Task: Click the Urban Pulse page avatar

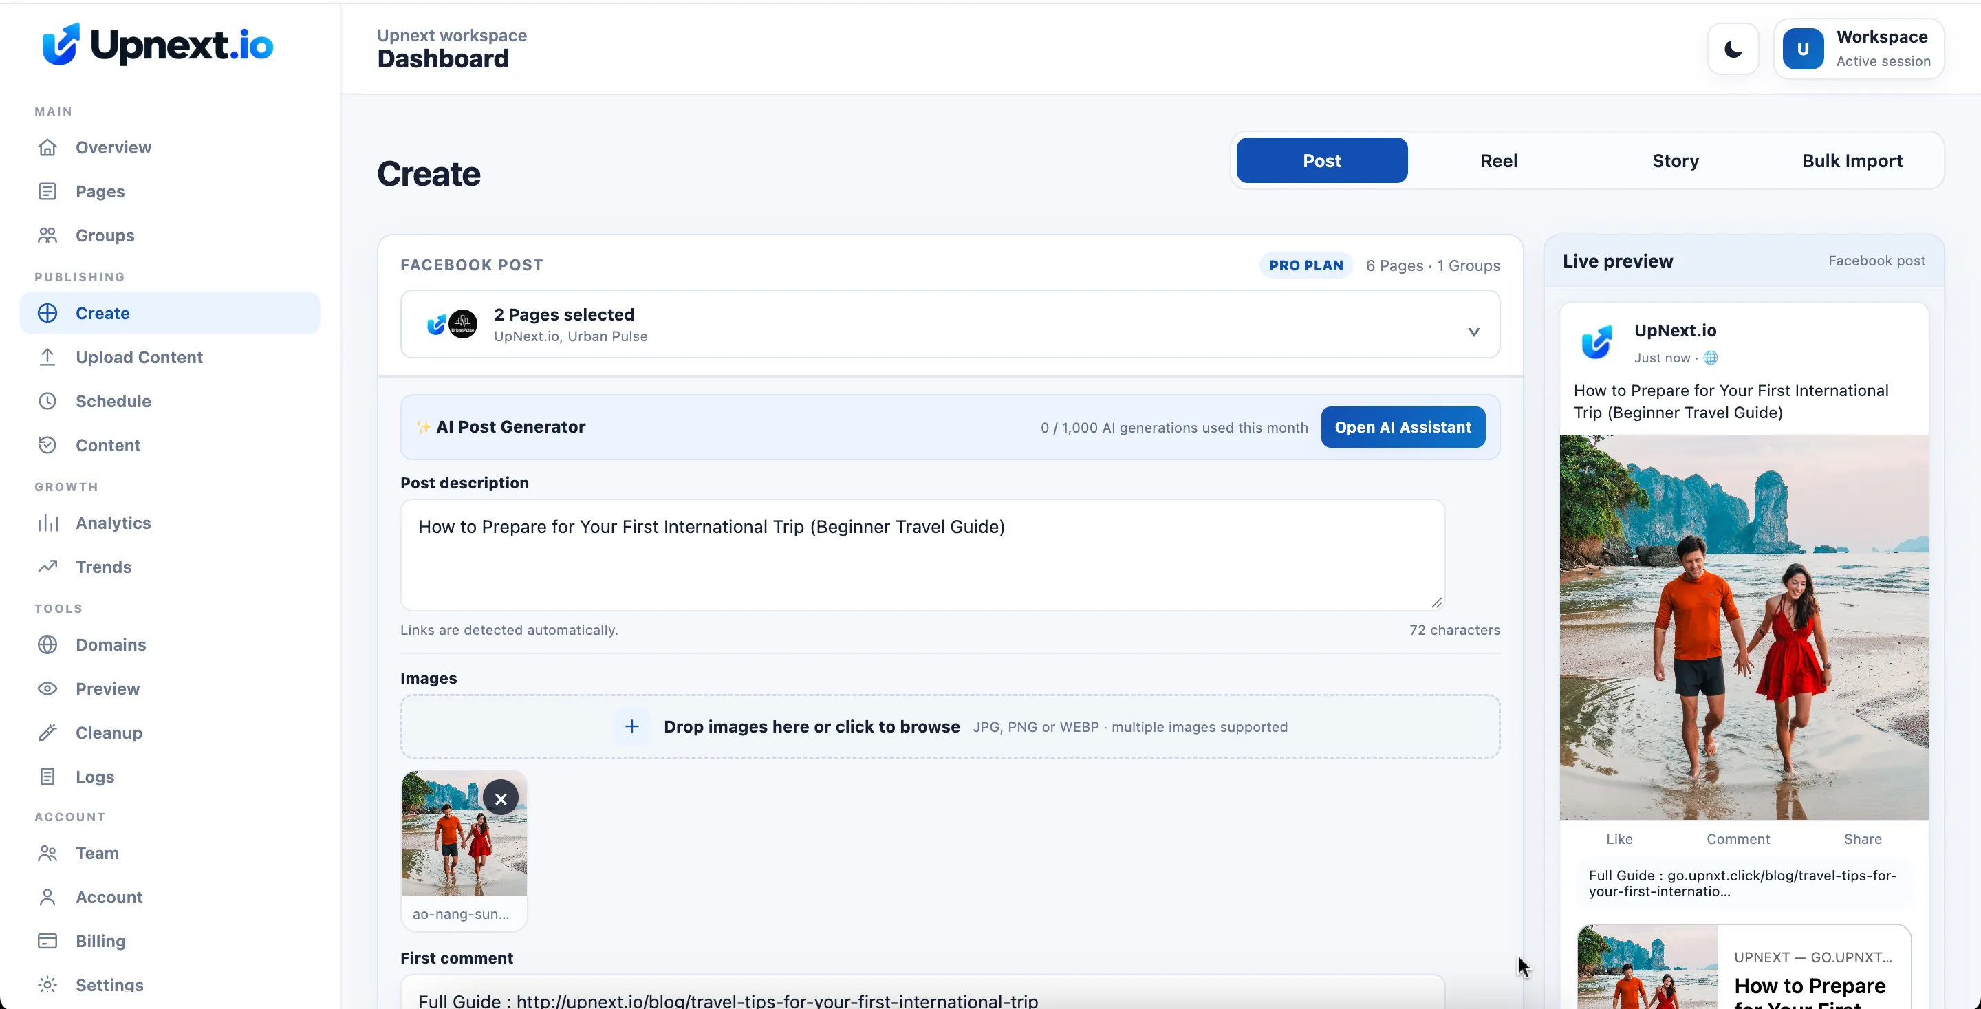Action: [463, 324]
